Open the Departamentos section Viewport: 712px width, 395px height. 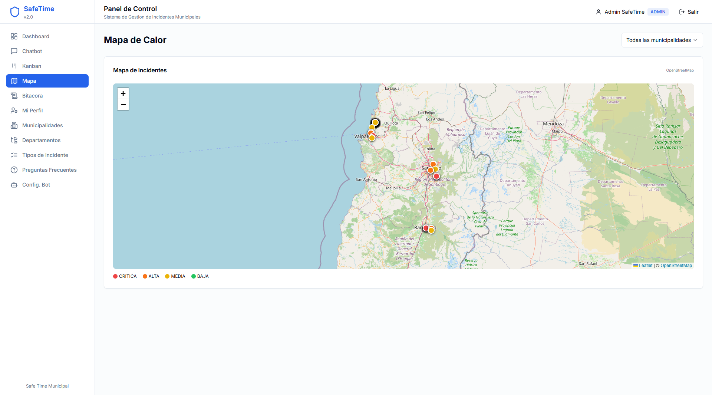[47, 140]
